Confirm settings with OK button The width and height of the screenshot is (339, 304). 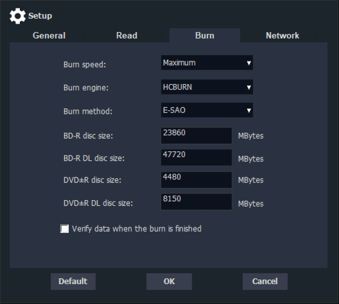pyautogui.click(x=169, y=281)
